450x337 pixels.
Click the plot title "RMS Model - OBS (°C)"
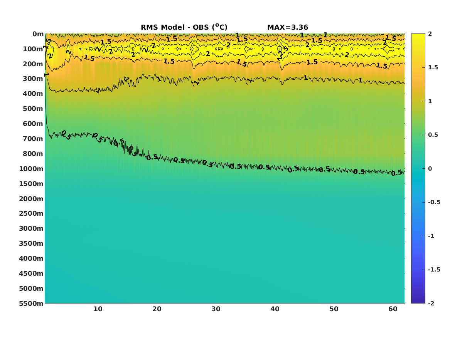coord(184,27)
